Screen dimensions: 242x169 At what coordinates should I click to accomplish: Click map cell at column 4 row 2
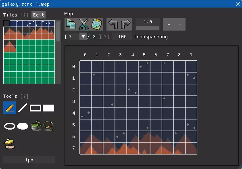pos(132,90)
